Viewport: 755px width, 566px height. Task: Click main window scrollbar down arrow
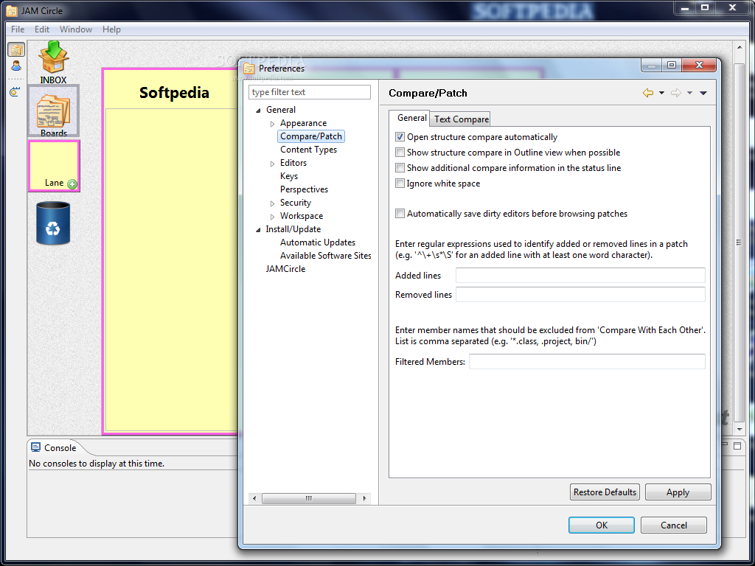(x=740, y=430)
